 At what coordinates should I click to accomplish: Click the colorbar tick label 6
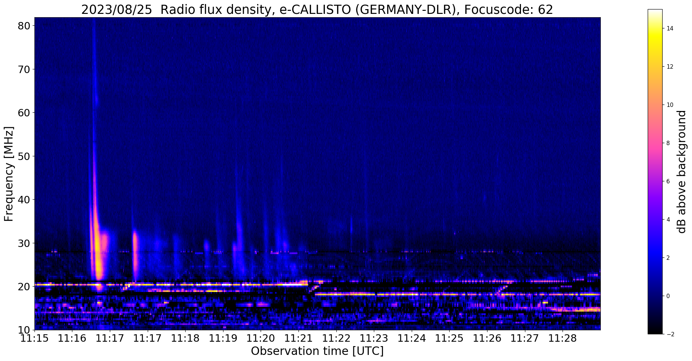668,181
